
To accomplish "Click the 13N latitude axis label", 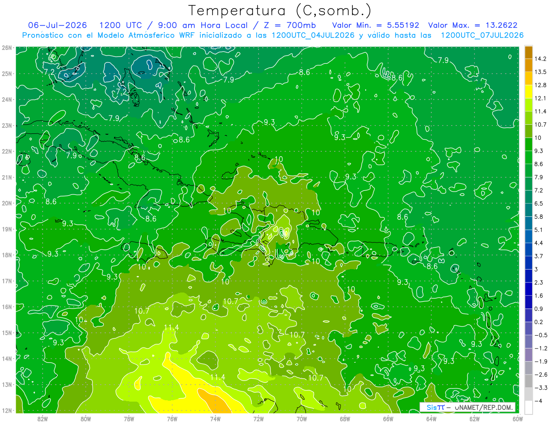I will pos(7,385).
